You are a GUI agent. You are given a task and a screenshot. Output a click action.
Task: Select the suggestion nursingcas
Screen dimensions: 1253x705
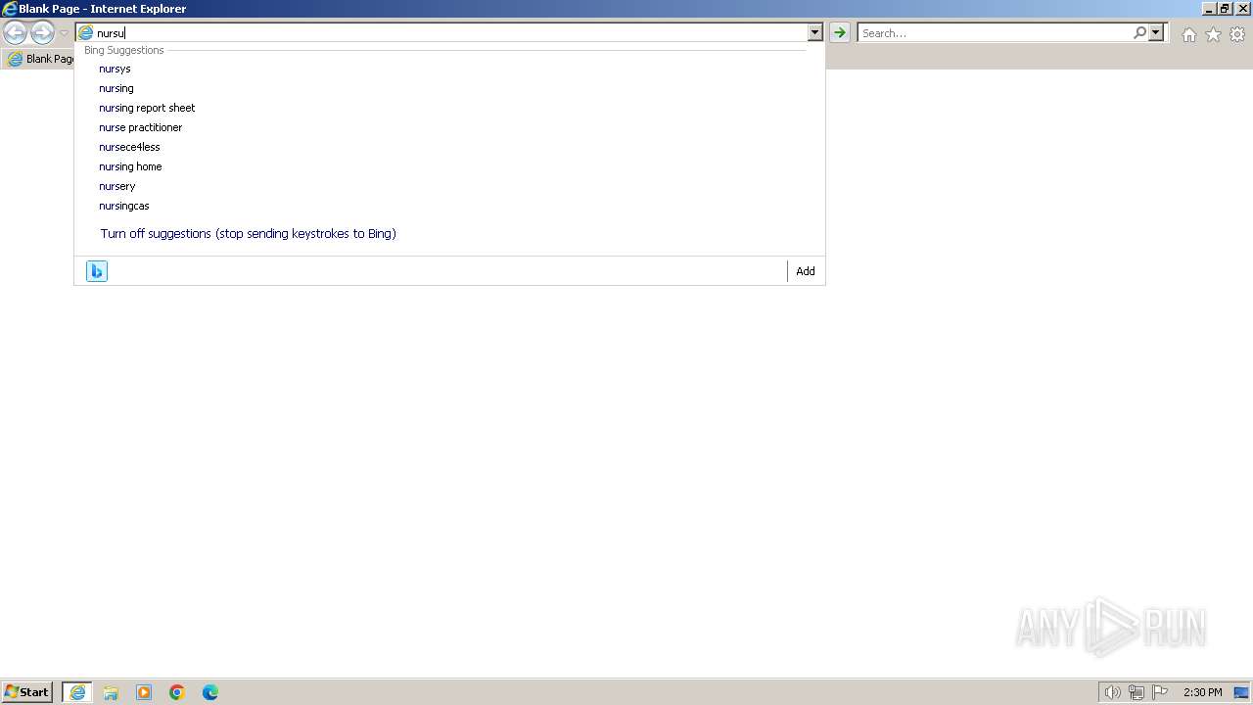tap(124, 206)
